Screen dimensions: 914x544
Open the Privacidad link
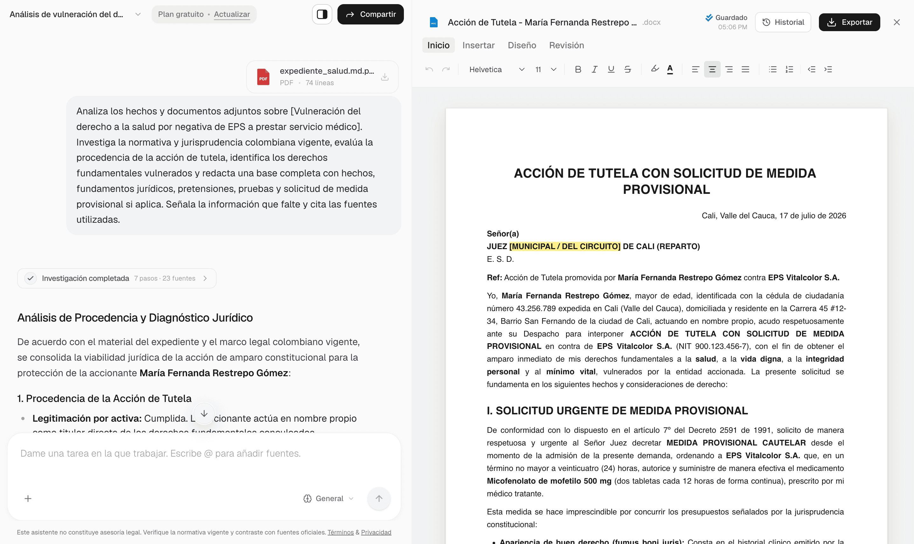pyautogui.click(x=376, y=532)
